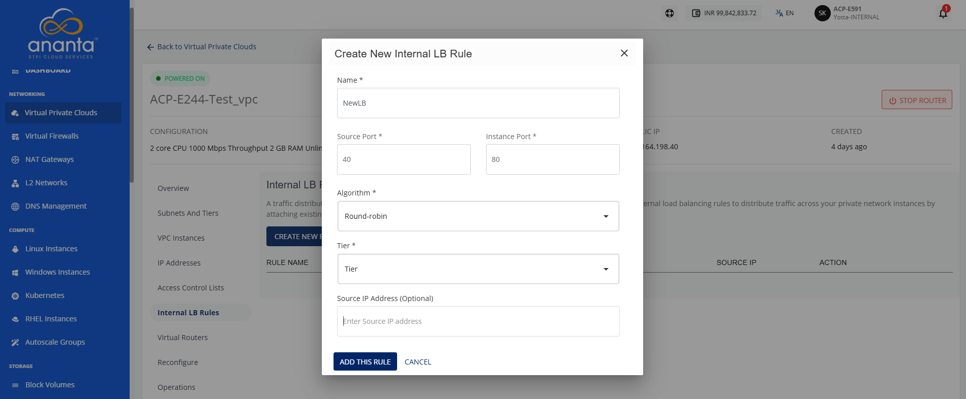
Task: Click the Kubernetes sidebar icon
Action: (15, 295)
